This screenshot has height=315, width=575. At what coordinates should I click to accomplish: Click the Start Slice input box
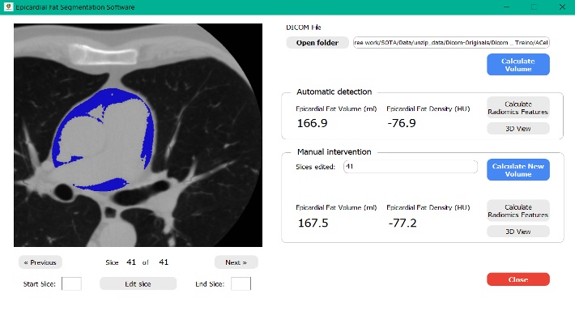coord(71,284)
